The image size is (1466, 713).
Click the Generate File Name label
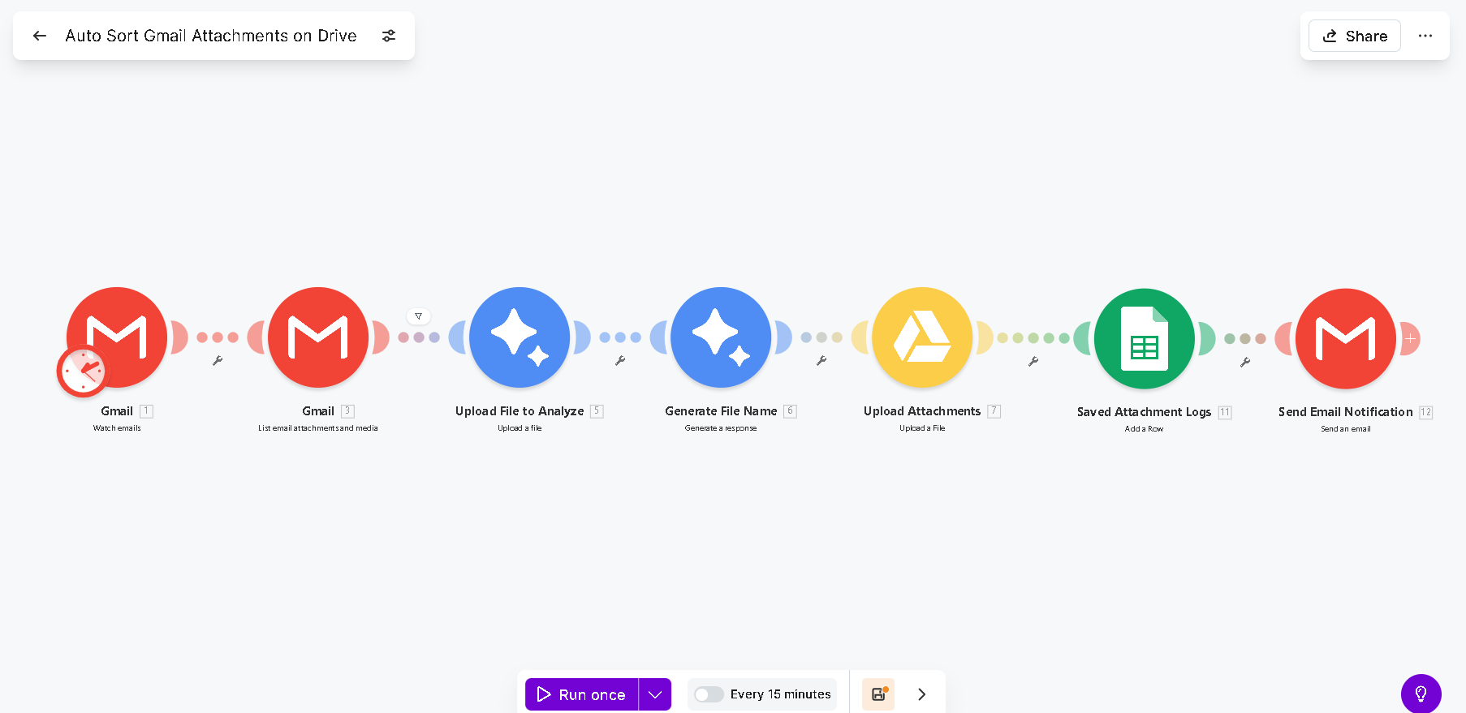click(721, 411)
